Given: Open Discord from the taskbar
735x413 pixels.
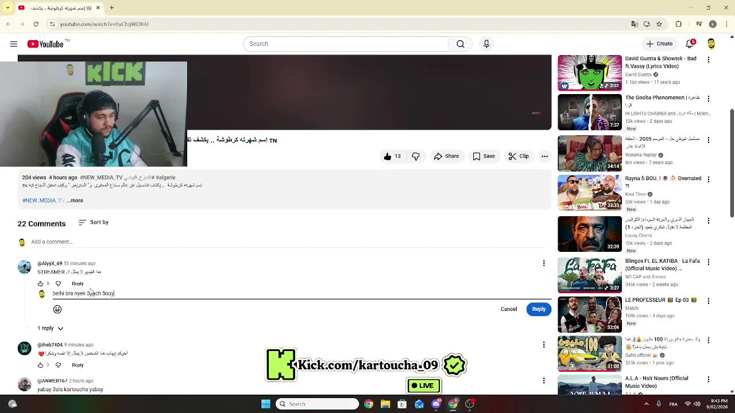Looking at the screenshot, I should 436,404.
